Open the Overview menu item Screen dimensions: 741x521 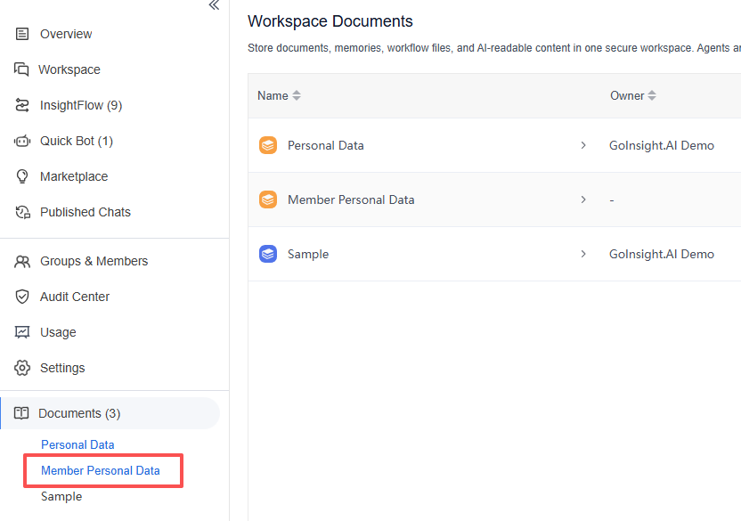(66, 34)
